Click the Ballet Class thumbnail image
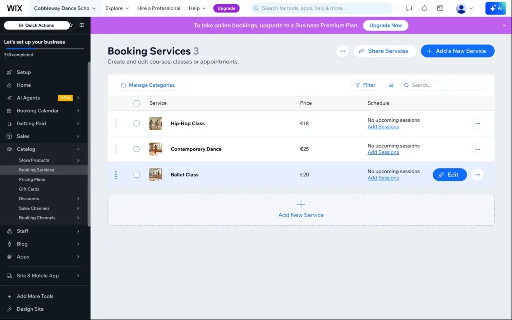 point(156,175)
